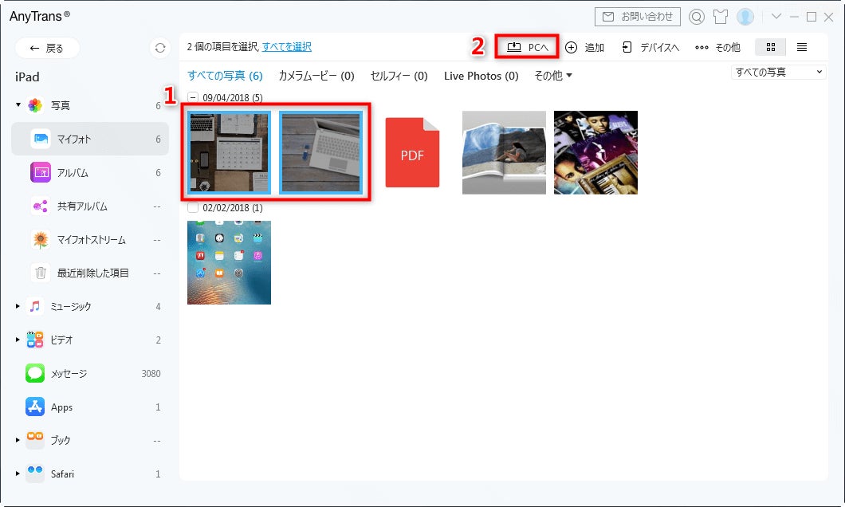
Task: Send selected photos with PCへ
Action: [x=527, y=47]
